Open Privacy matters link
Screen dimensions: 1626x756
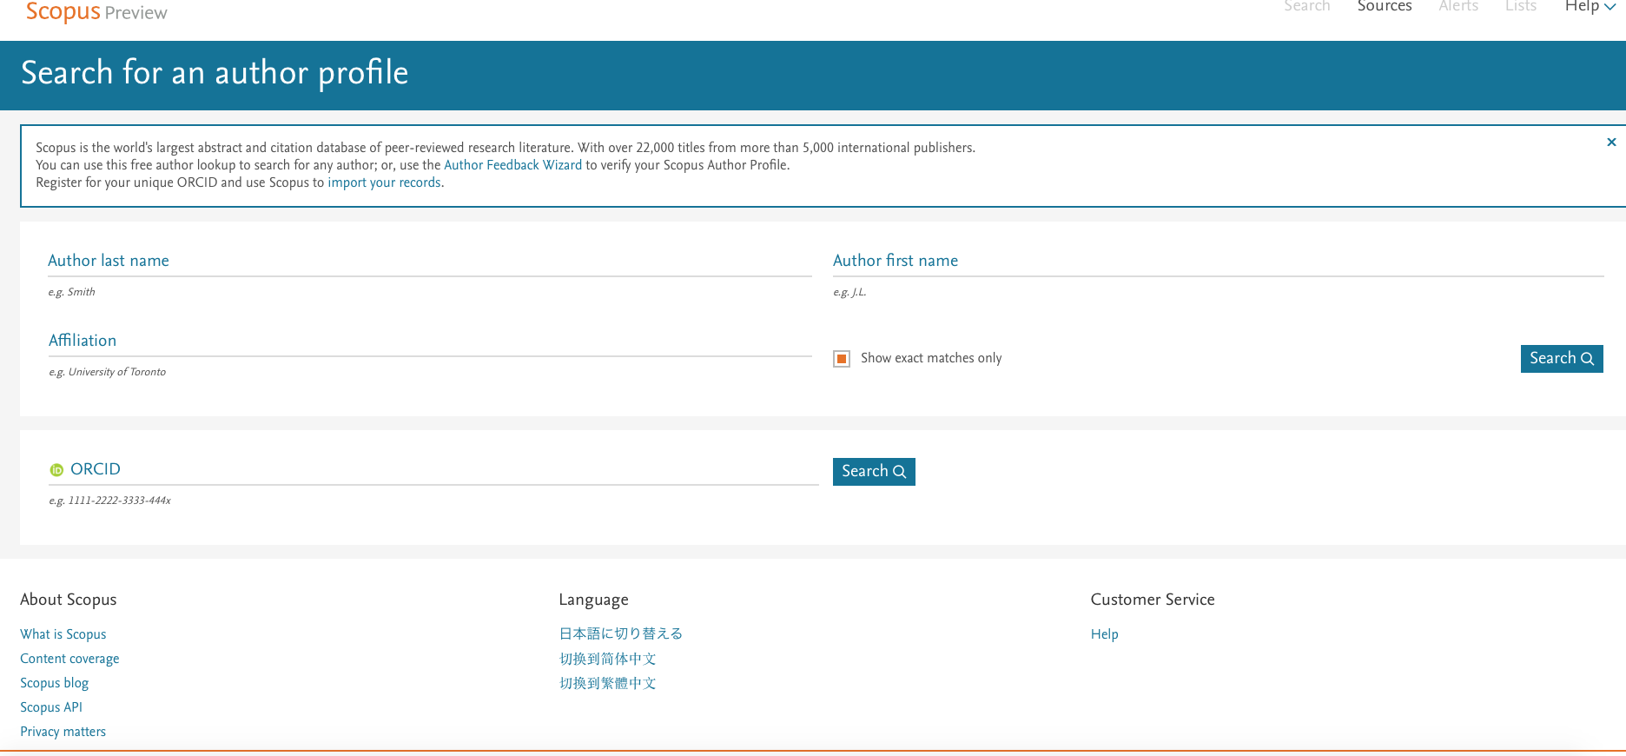(x=63, y=732)
